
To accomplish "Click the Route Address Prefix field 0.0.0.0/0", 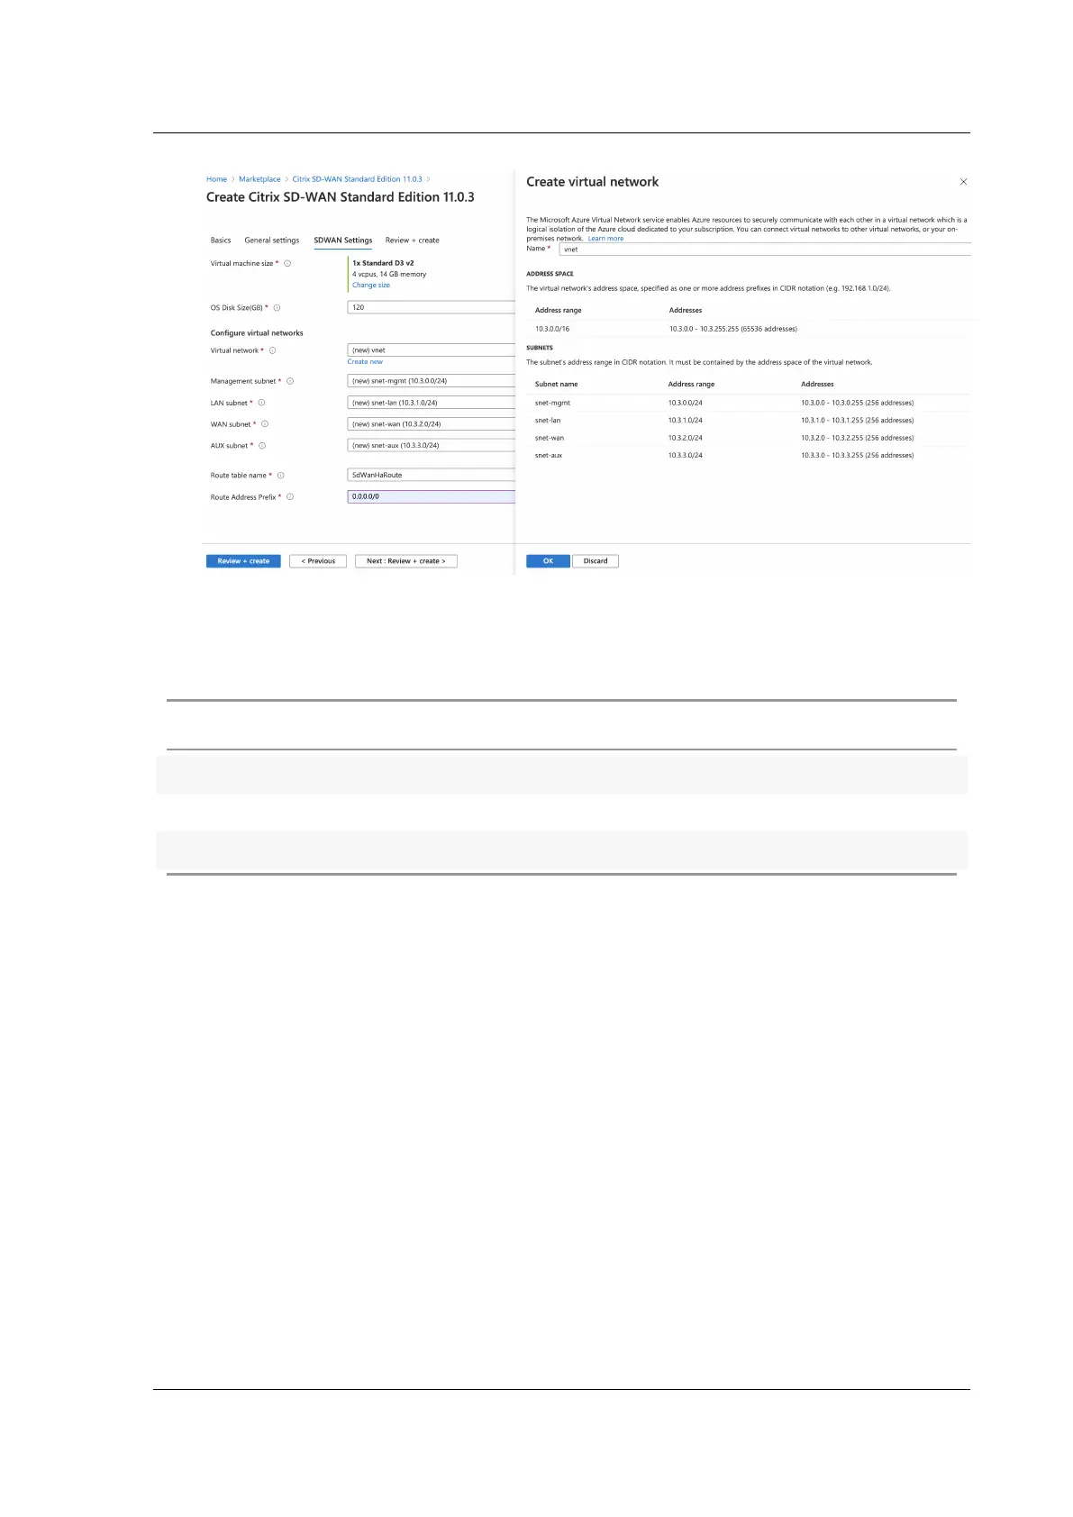I will tap(431, 496).
